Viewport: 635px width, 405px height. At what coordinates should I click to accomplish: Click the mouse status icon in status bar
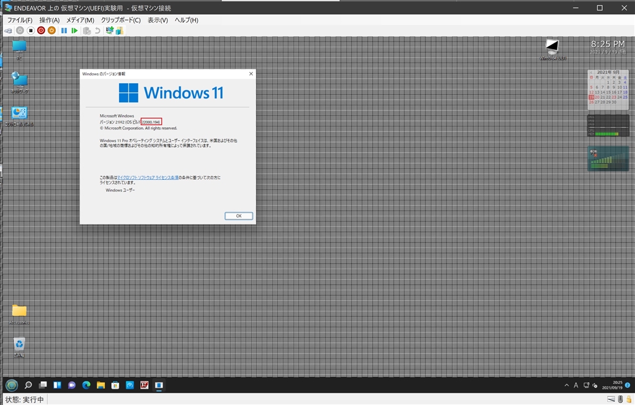coord(620,399)
